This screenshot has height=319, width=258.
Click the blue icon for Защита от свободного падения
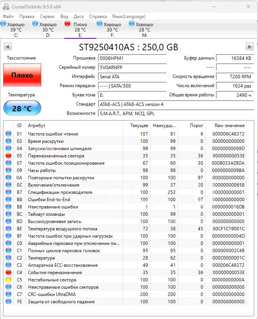[8, 301]
